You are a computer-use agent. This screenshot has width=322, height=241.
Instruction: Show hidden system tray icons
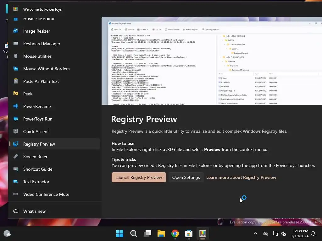click(x=256, y=233)
